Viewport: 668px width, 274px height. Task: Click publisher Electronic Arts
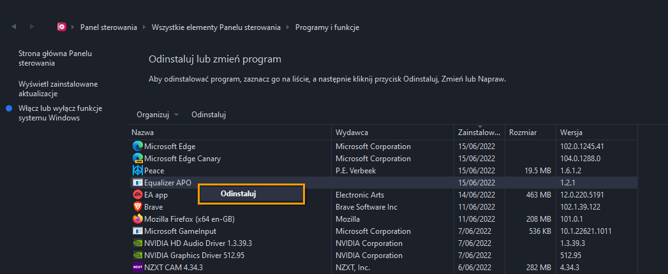click(360, 195)
